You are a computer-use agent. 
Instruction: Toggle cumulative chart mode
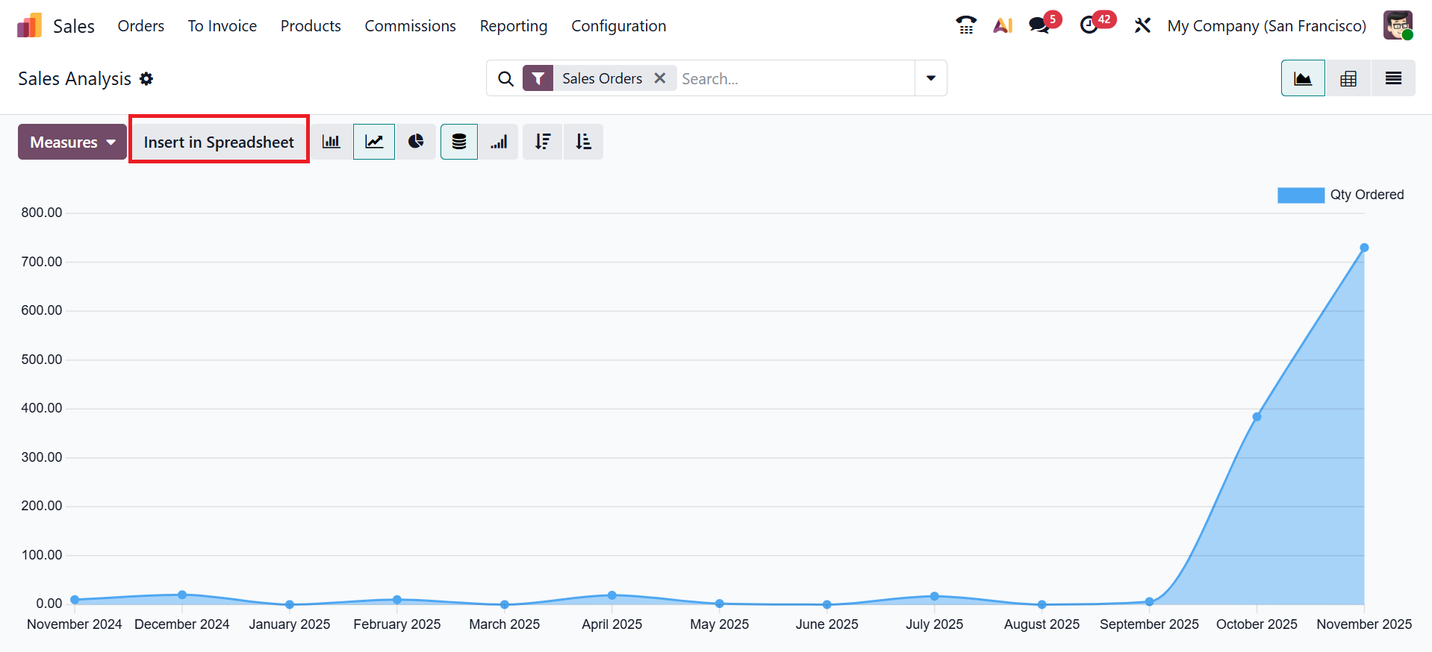[x=499, y=142]
